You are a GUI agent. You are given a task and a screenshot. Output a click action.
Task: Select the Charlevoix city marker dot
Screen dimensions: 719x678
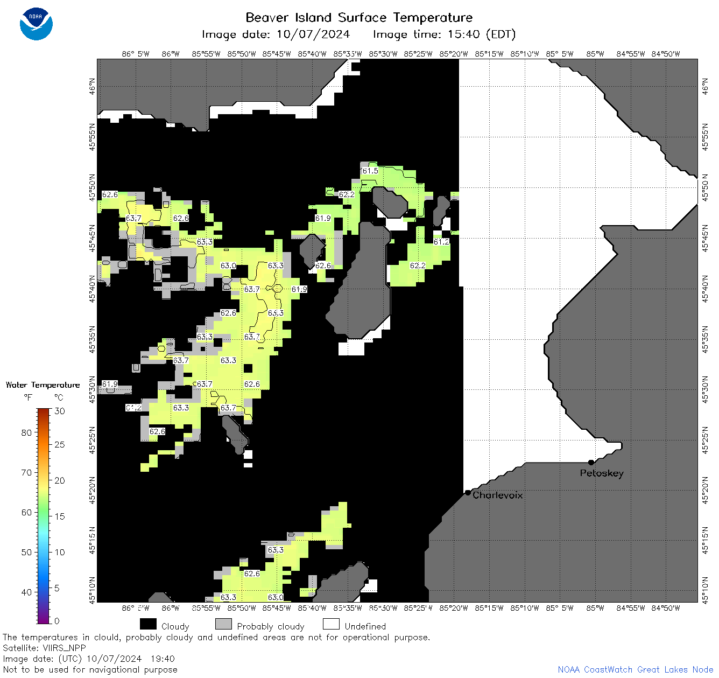(x=468, y=492)
